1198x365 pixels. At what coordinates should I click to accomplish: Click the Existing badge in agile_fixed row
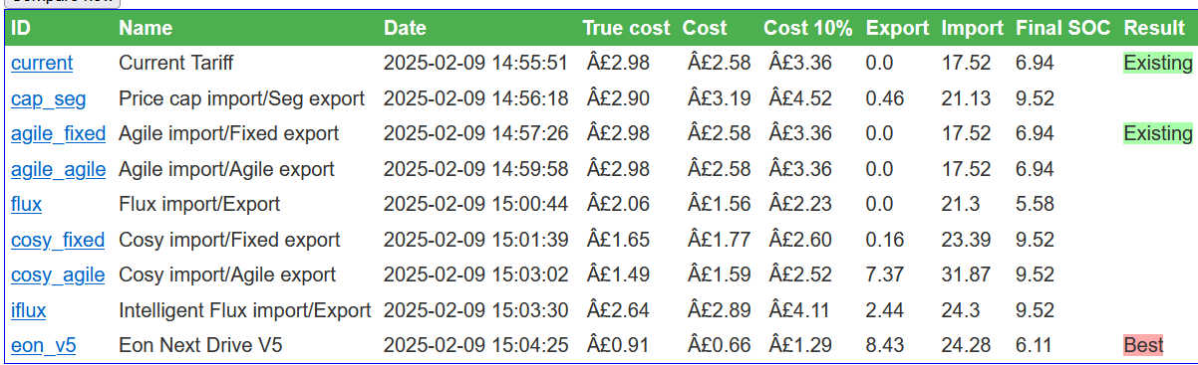coord(1157,133)
